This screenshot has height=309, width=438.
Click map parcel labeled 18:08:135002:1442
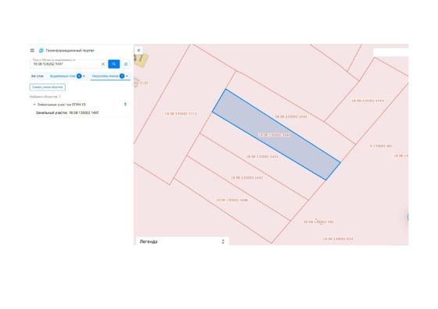[247, 177]
